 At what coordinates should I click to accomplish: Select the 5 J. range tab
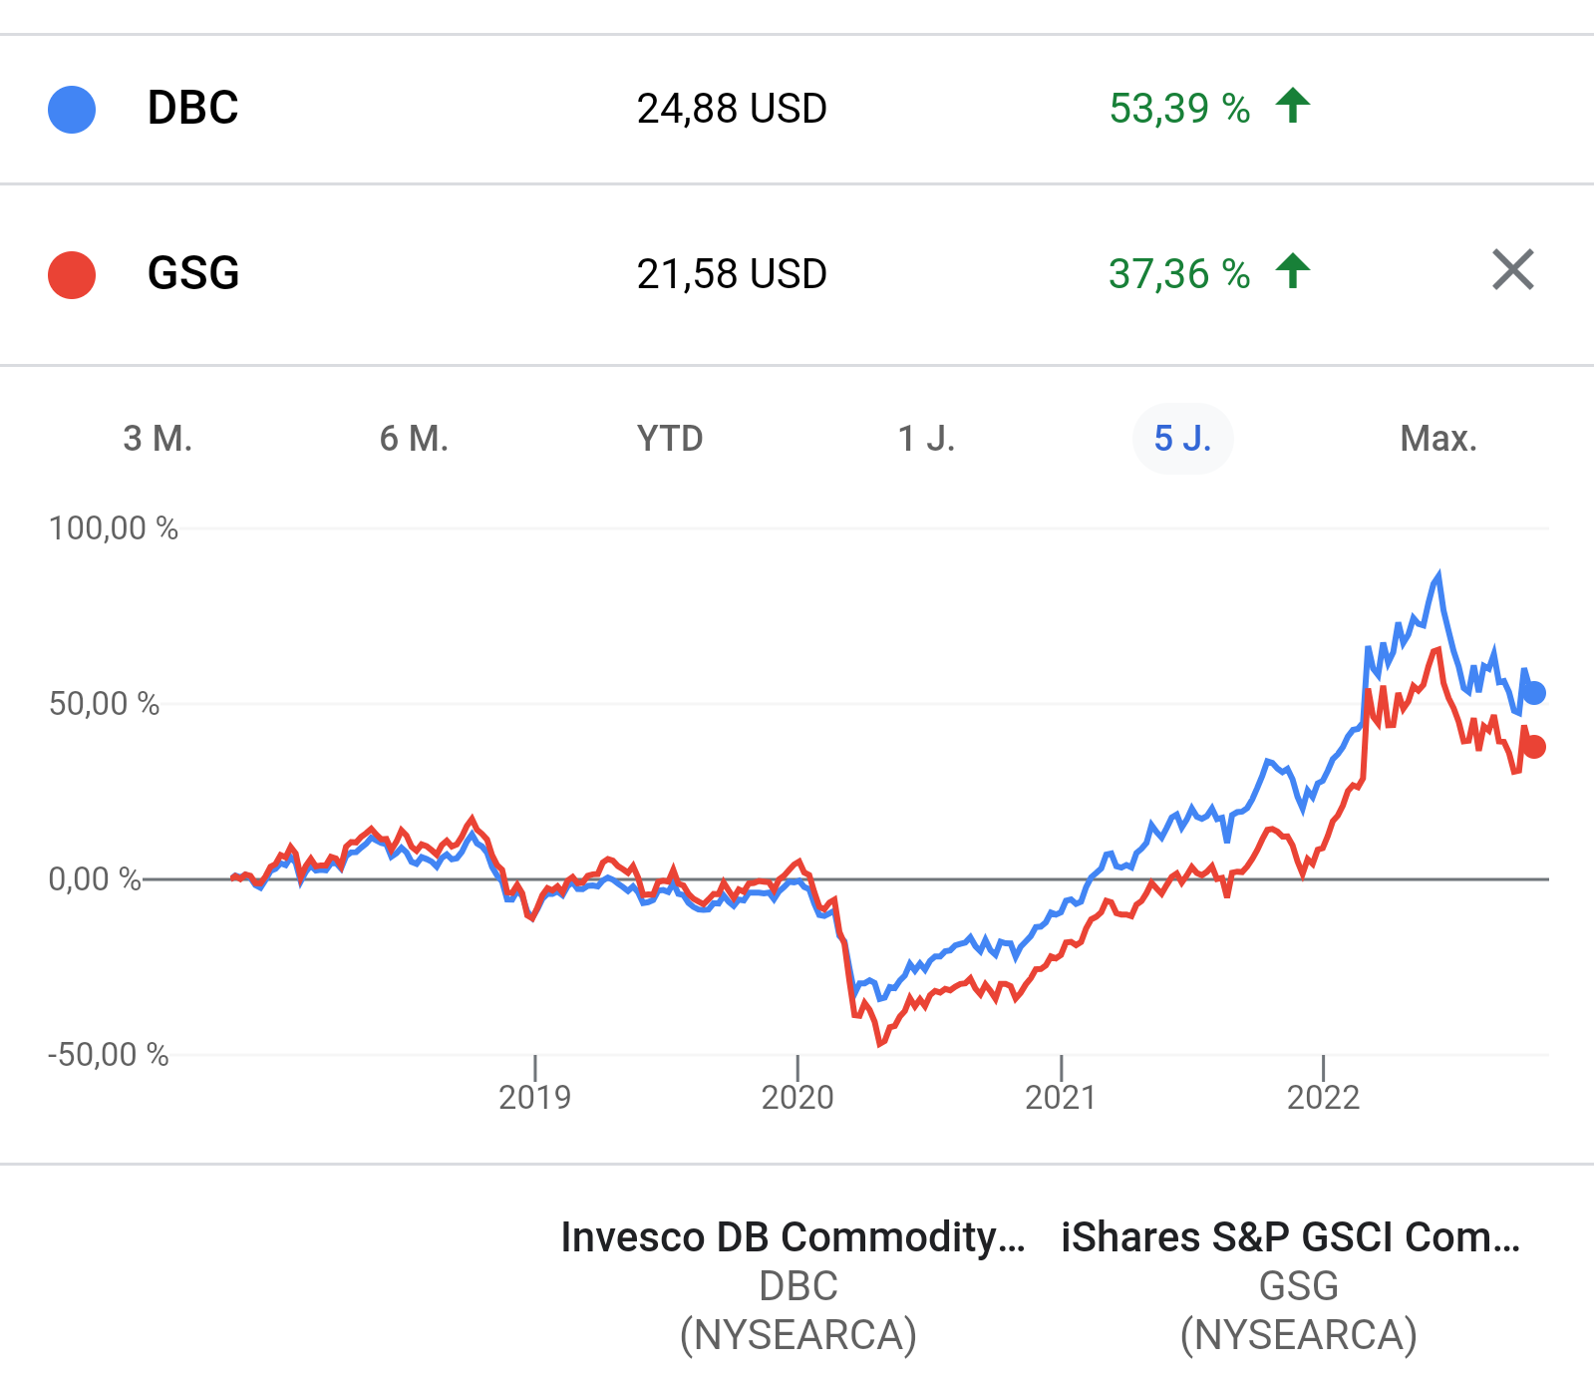(x=1182, y=439)
